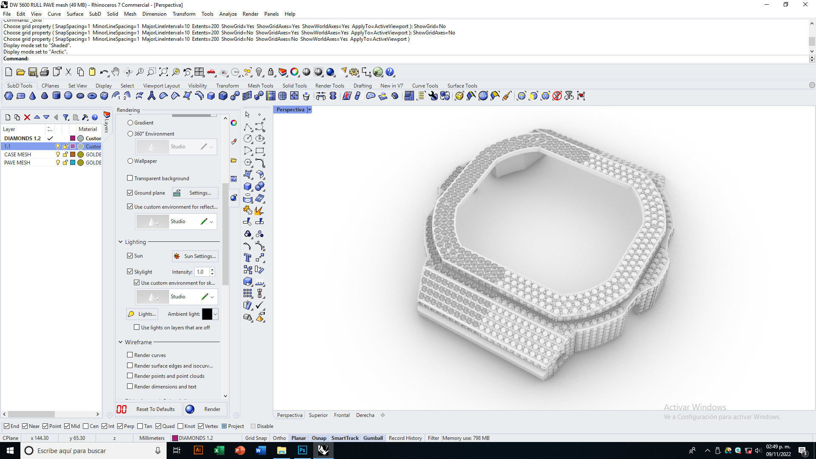Open a file with the folder icon

pyautogui.click(x=20, y=72)
